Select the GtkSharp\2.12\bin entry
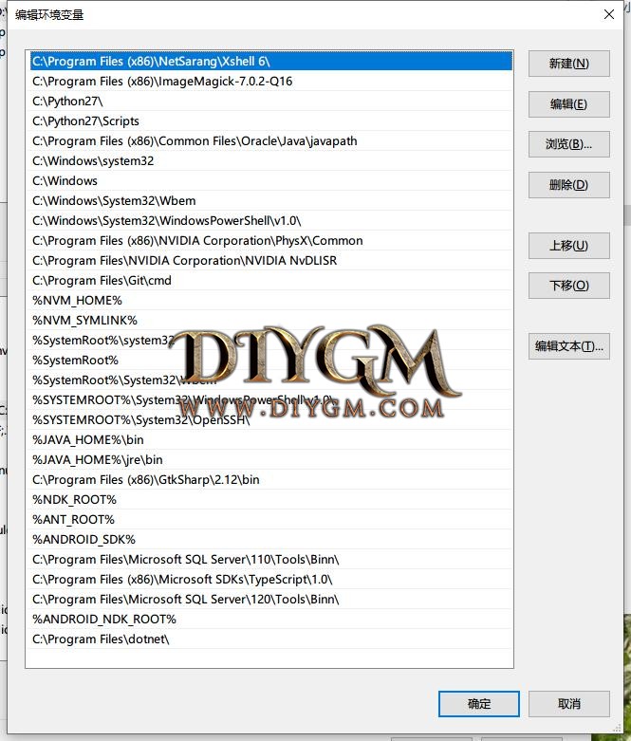The width and height of the screenshot is (631, 741). tap(271, 480)
